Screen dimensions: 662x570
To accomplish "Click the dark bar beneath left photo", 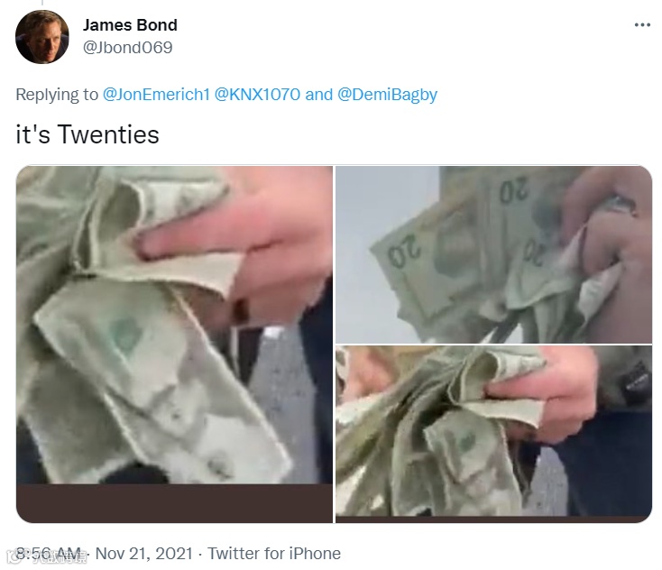I will [x=174, y=503].
